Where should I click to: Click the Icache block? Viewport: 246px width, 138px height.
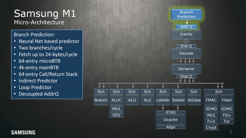pyautogui.click(x=186, y=34)
